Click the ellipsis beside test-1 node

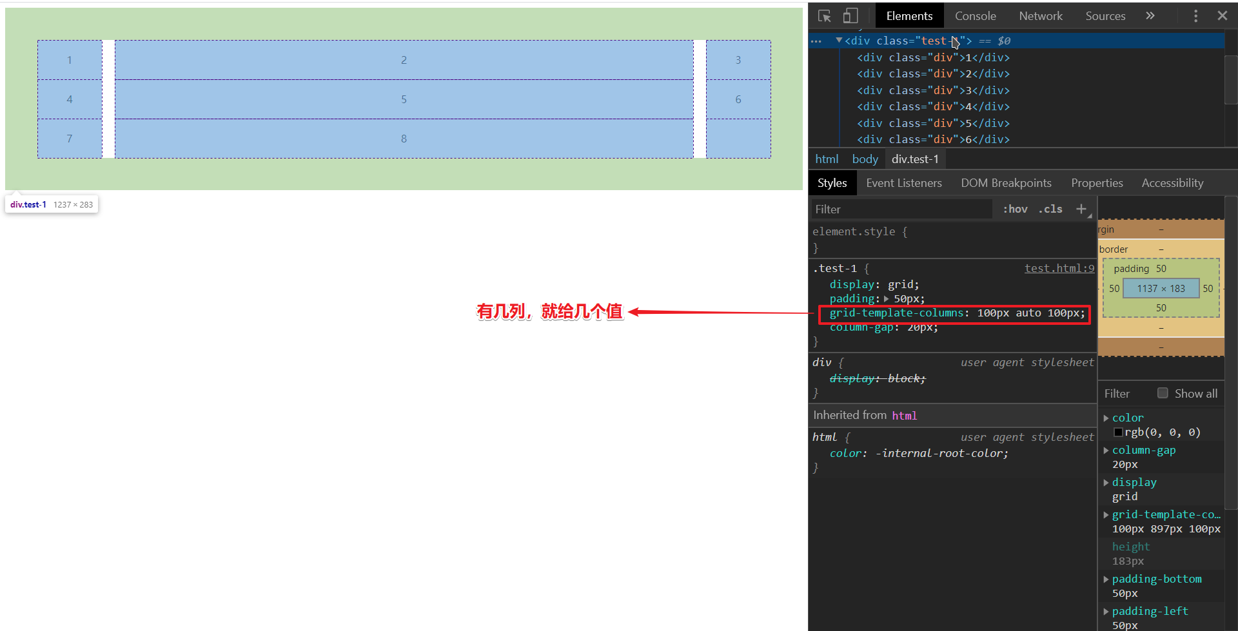(816, 41)
